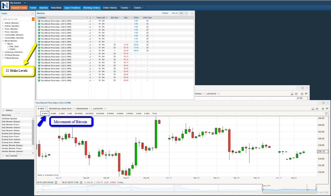Viewport: 331px width, 196px height.
Task: Open the Order History tab
Action: coord(110,8)
